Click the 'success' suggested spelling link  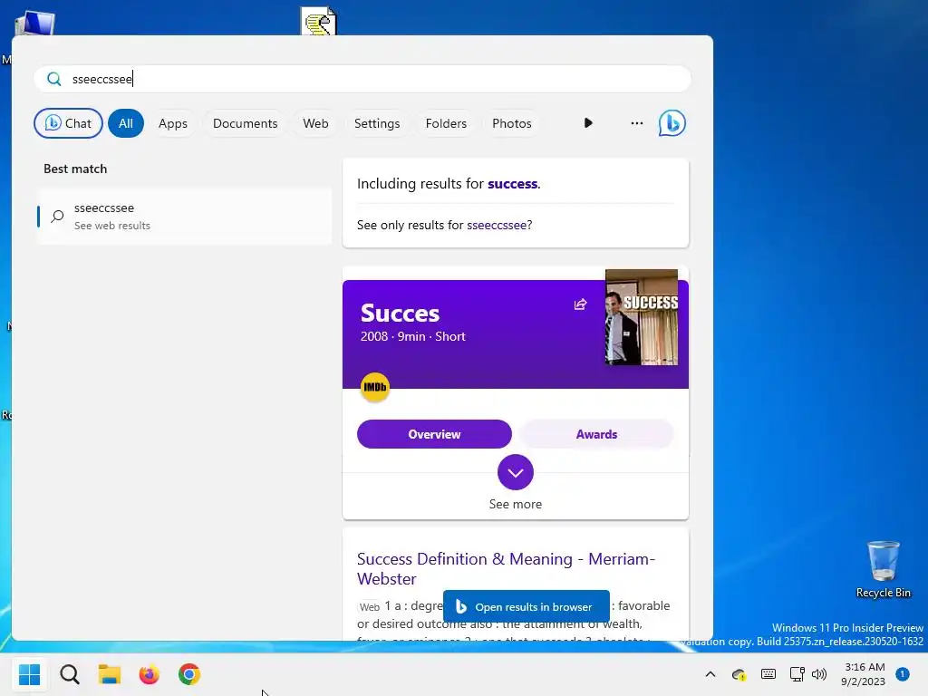coord(513,183)
